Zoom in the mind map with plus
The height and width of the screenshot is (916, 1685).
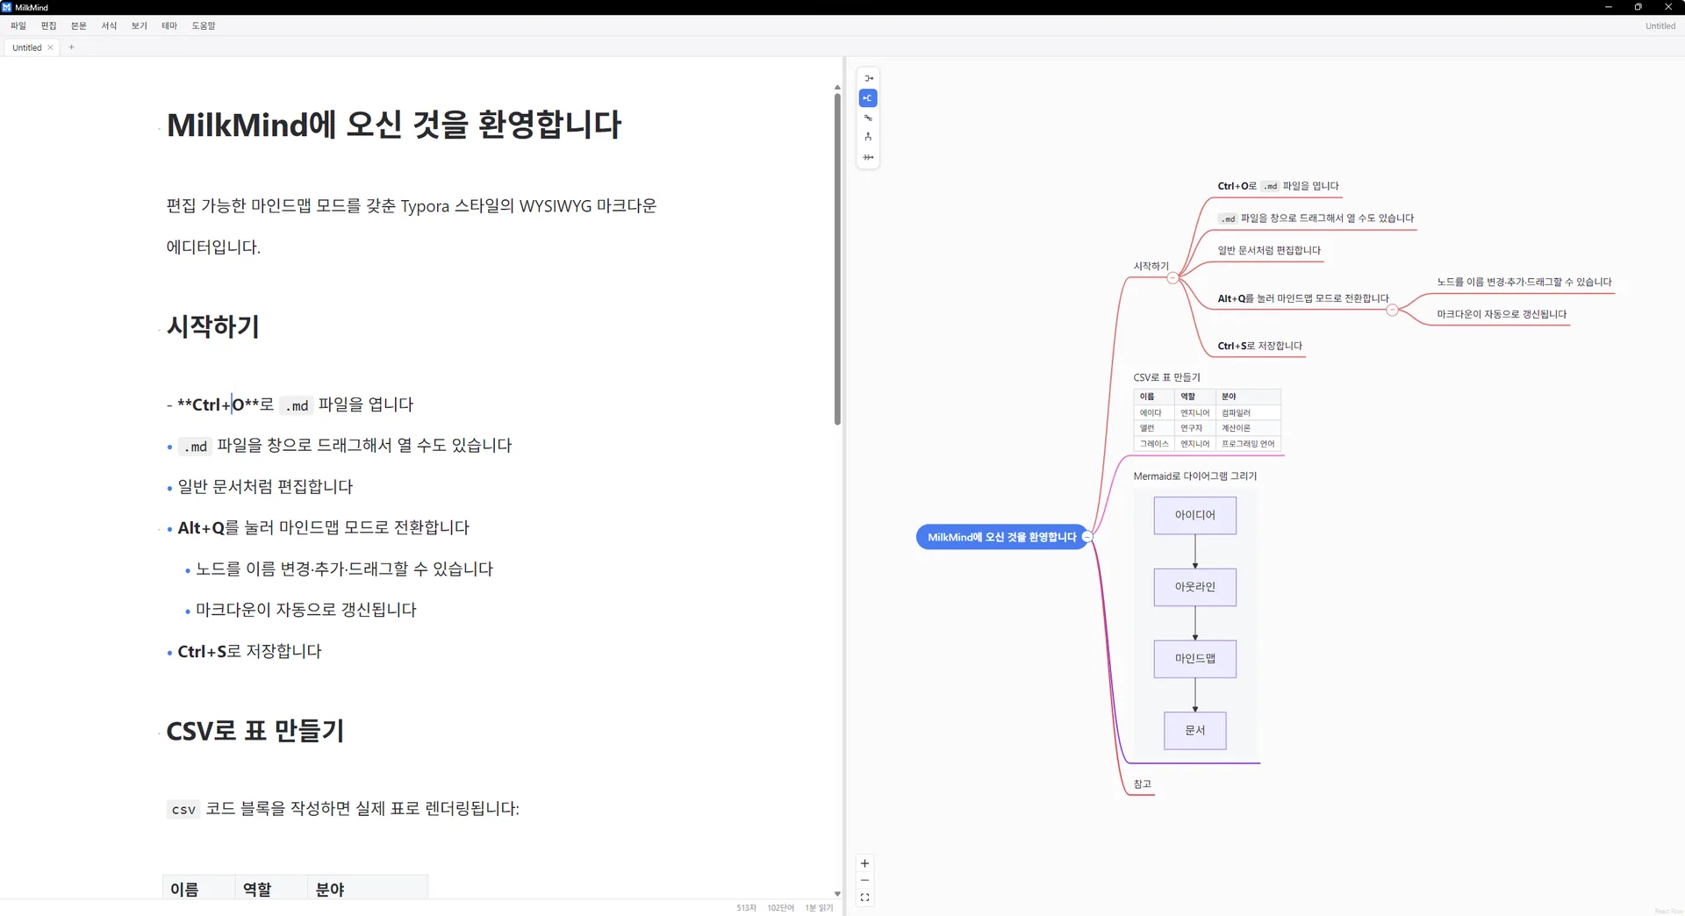[864, 863]
